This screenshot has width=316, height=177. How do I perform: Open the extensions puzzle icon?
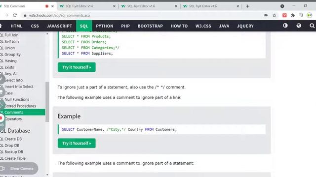click(x=293, y=15)
